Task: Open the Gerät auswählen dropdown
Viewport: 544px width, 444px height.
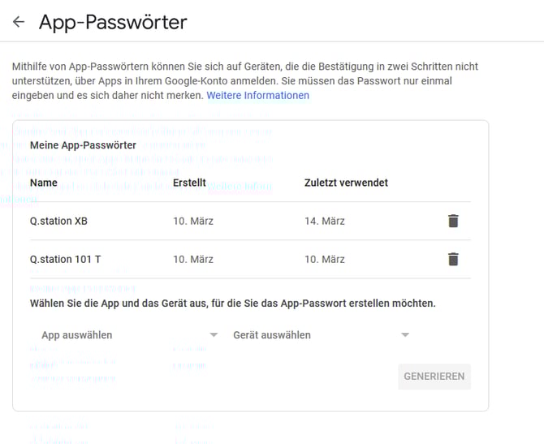Action: click(x=318, y=334)
